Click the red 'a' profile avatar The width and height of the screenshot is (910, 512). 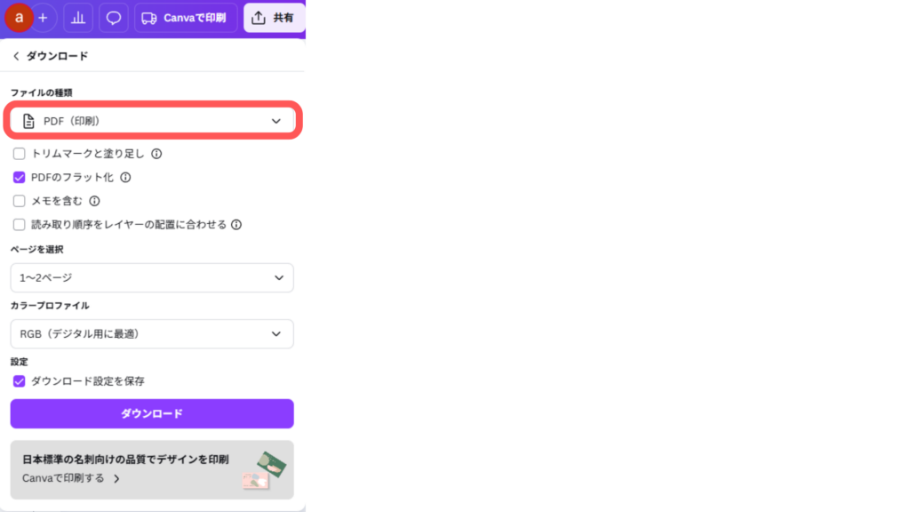19,18
